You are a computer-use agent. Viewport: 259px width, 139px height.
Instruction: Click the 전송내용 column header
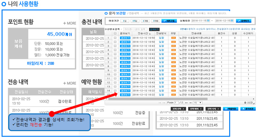coord(196,33)
